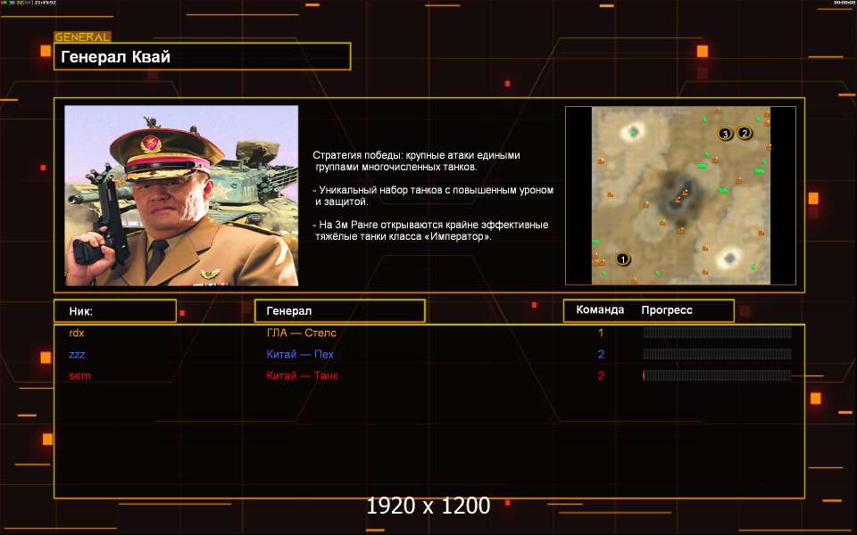This screenshot has height=535, width=857.
Task: Click the 'Уникальный набор танков' description line
Action: tap(434, 195)
